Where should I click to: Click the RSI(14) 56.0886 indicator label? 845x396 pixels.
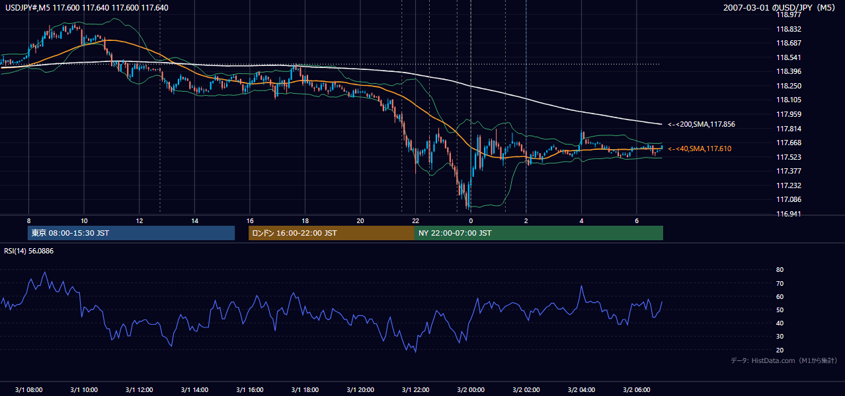(29, 251)
